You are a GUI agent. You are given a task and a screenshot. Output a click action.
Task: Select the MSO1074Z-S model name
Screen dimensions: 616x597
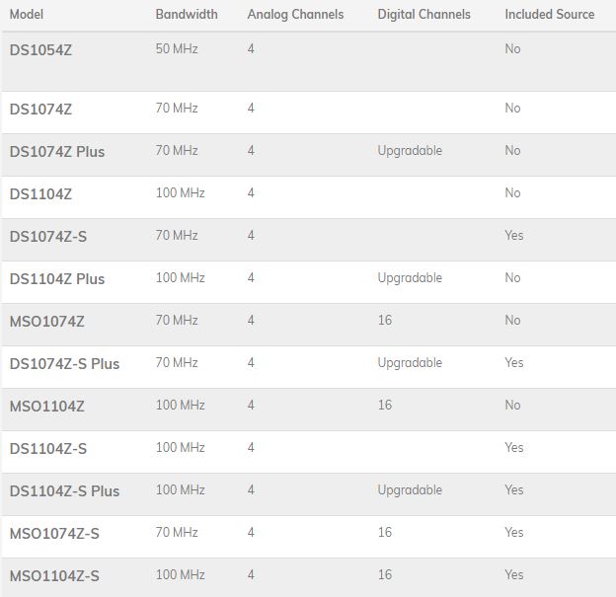54,534
